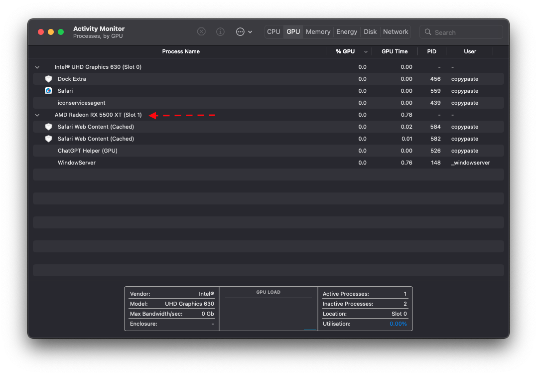
Task: Switch to the Network tab
Action: 396,31
